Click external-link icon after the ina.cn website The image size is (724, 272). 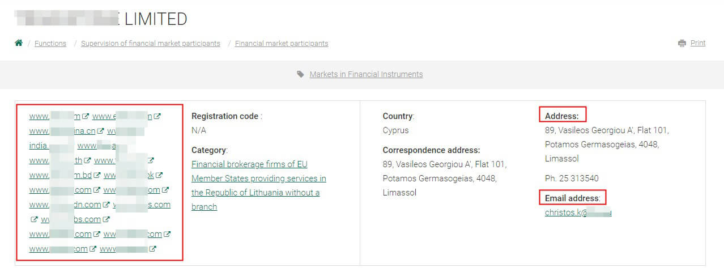pos(100,131)
